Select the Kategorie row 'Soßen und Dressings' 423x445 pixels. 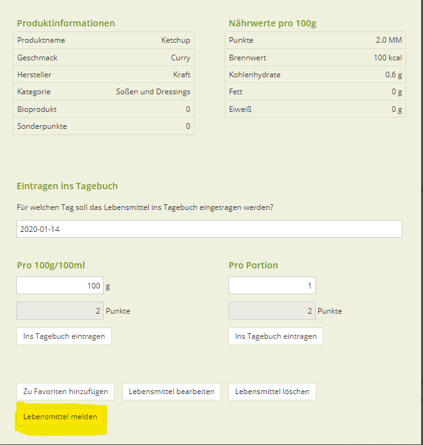(104, 92)
